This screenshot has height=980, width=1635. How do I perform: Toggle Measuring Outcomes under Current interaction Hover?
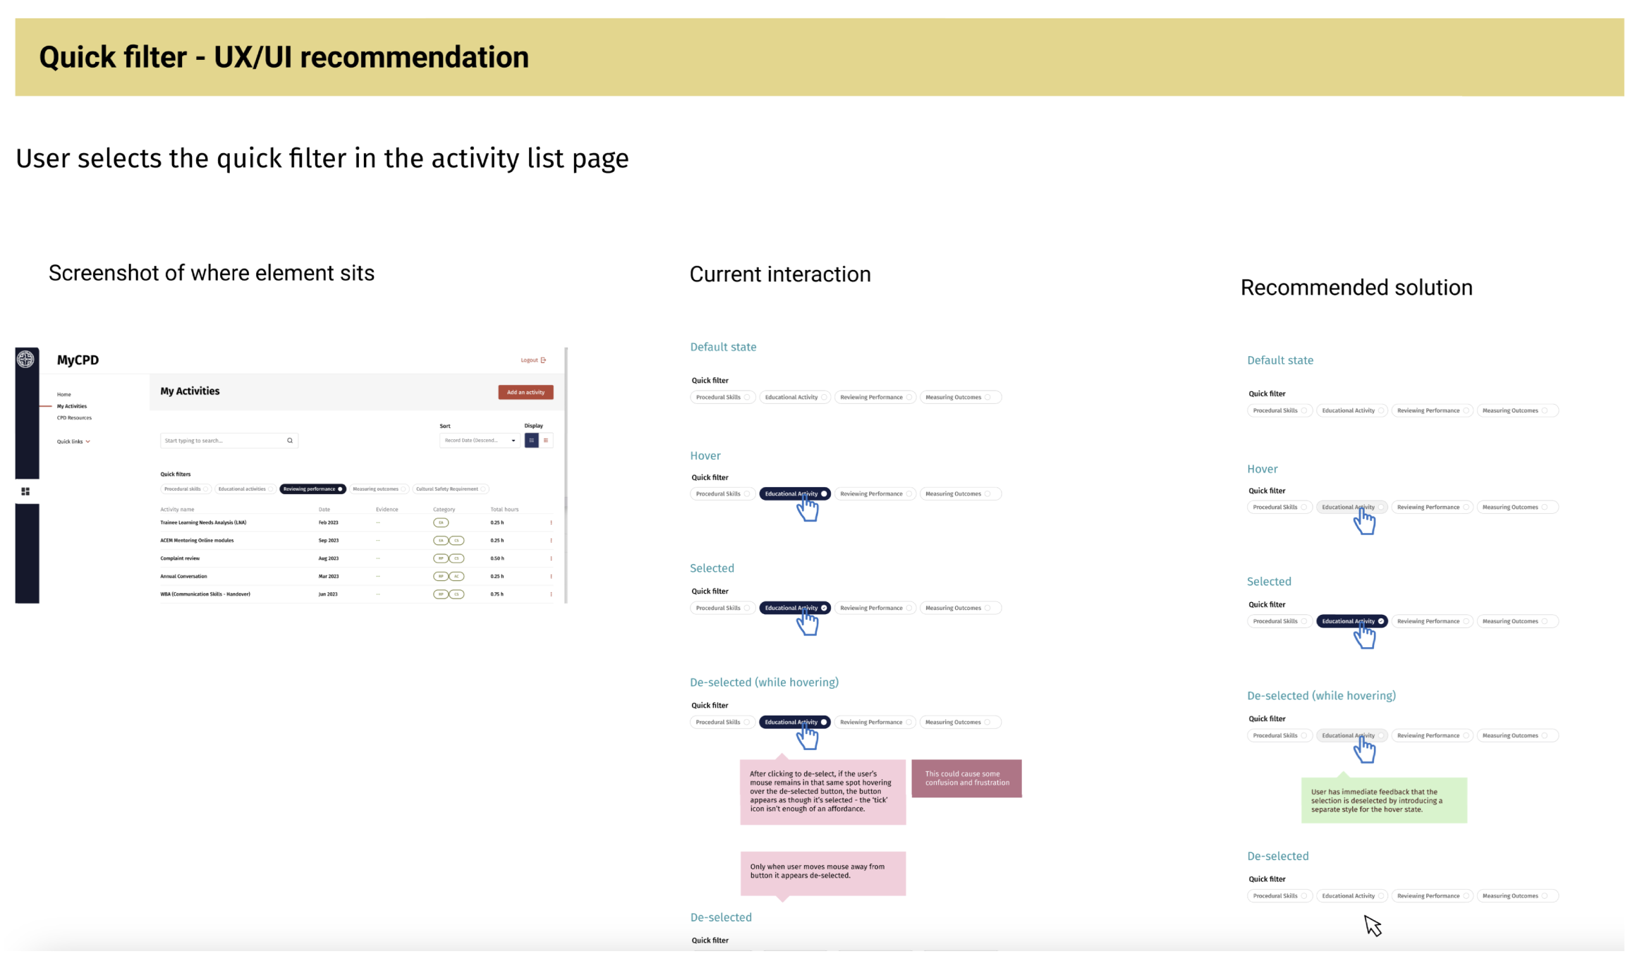coord(960,494)
